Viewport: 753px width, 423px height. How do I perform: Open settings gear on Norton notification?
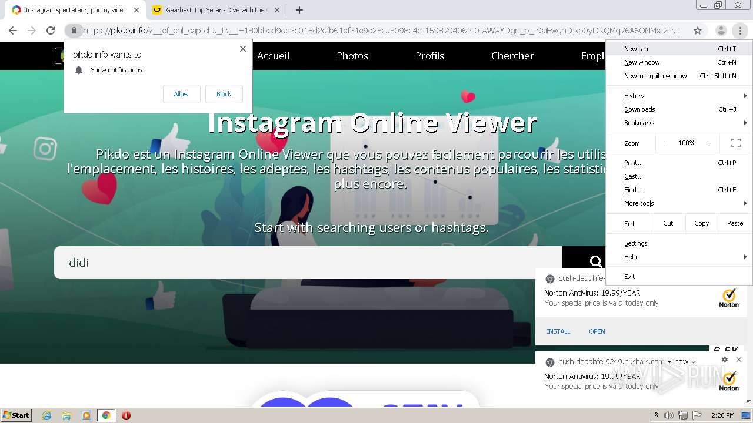(725, 360)
